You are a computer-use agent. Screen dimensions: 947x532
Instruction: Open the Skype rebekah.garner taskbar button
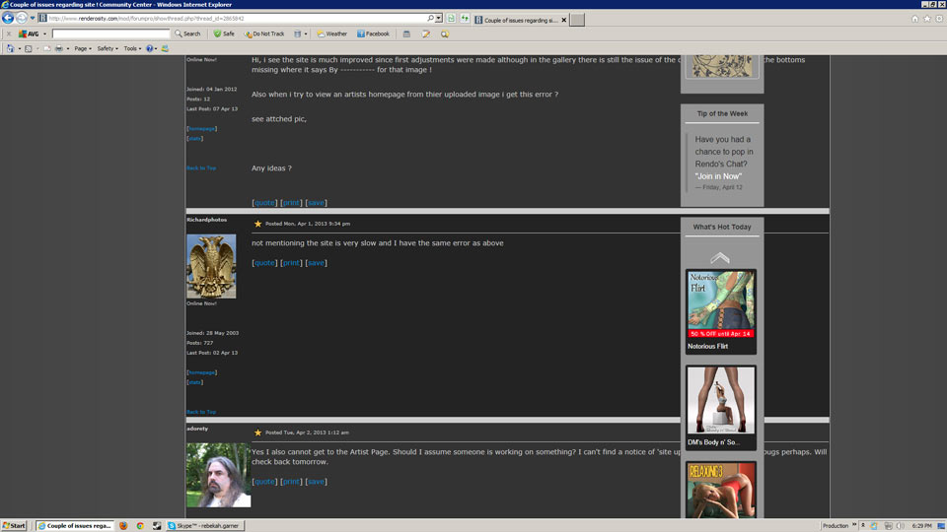pyautogui.click(x=205, y=526)
